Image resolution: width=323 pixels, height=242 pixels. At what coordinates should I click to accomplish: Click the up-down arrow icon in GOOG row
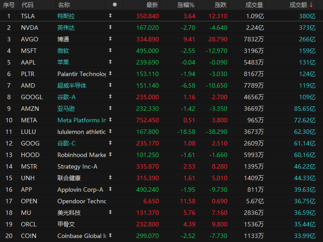(110, 142)
